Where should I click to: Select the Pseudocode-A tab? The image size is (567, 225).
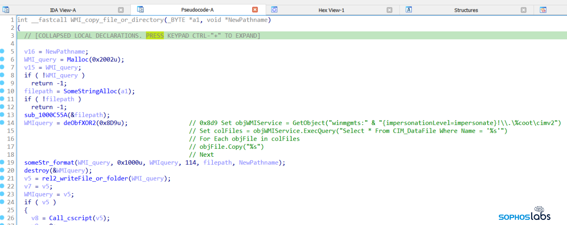(x=197, y=10)
